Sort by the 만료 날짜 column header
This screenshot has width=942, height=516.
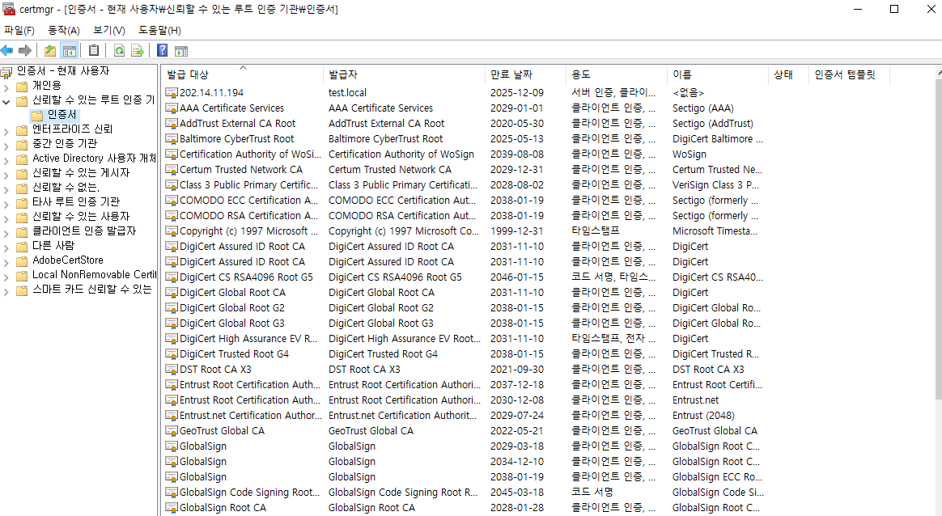525,74
